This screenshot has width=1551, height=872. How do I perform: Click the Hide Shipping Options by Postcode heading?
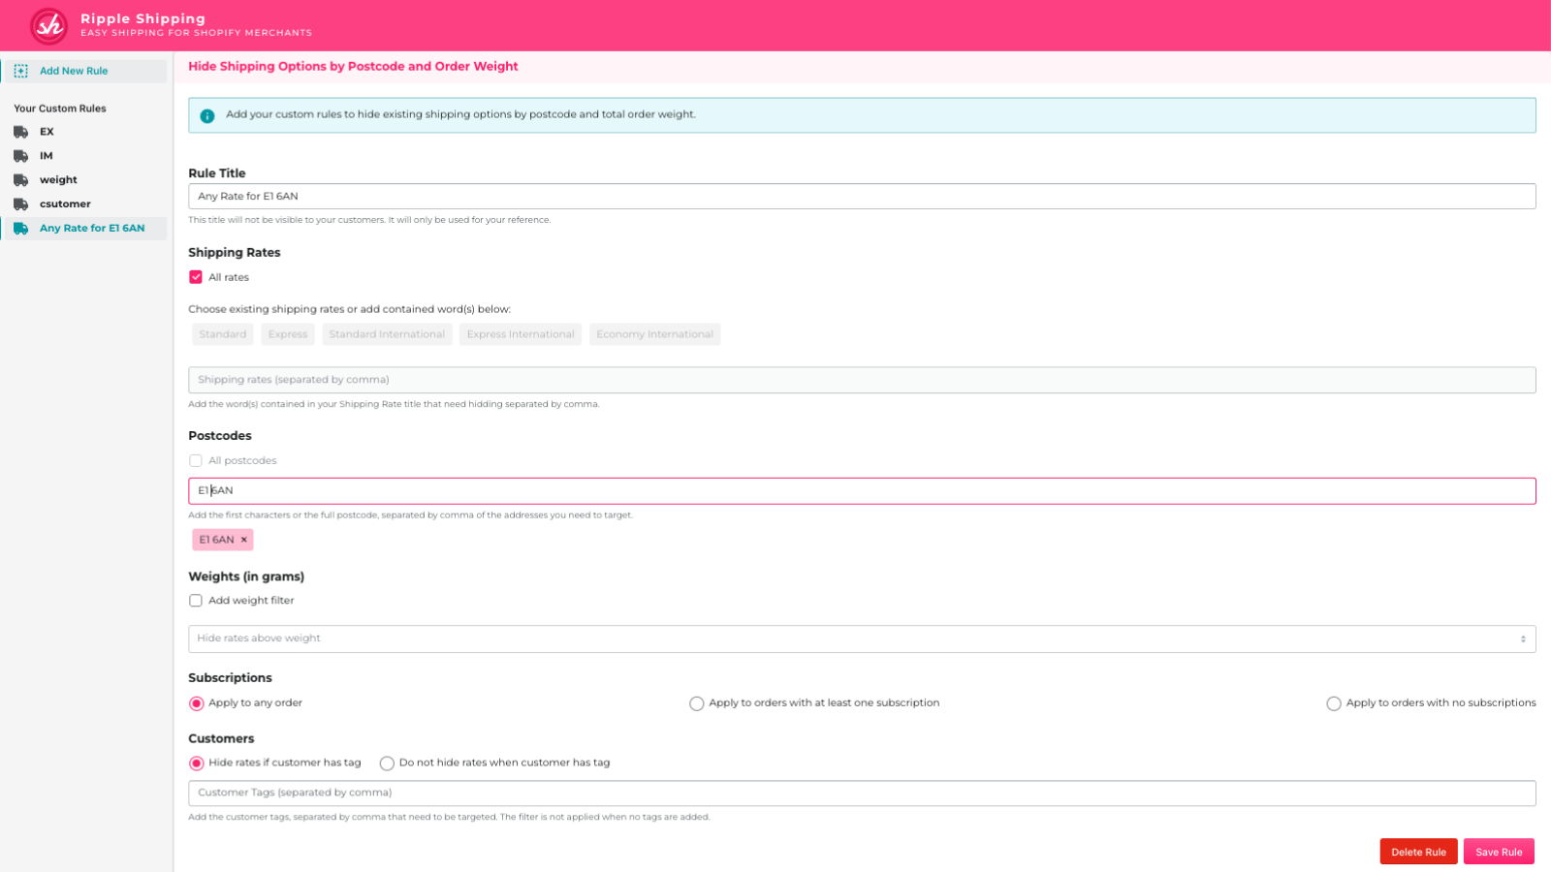click(353, 67)
